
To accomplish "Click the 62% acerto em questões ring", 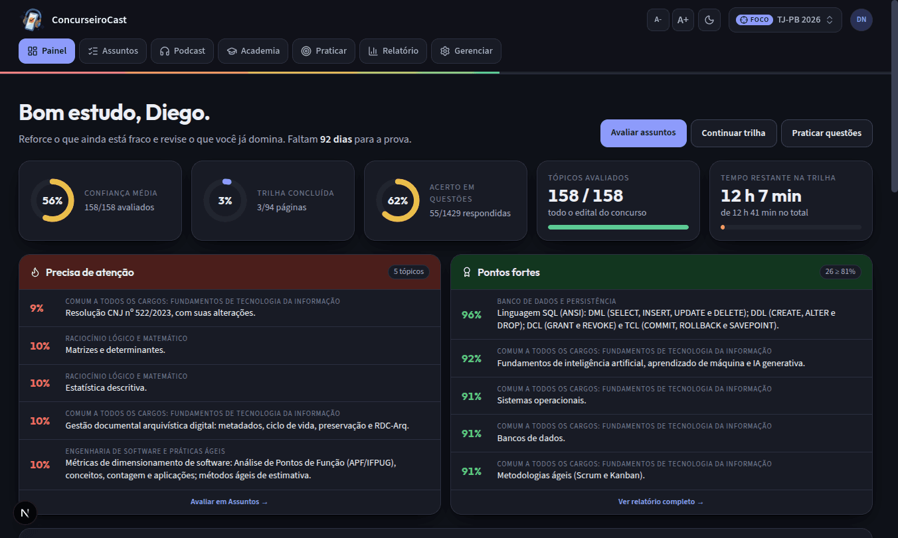I will click(398, 200).
